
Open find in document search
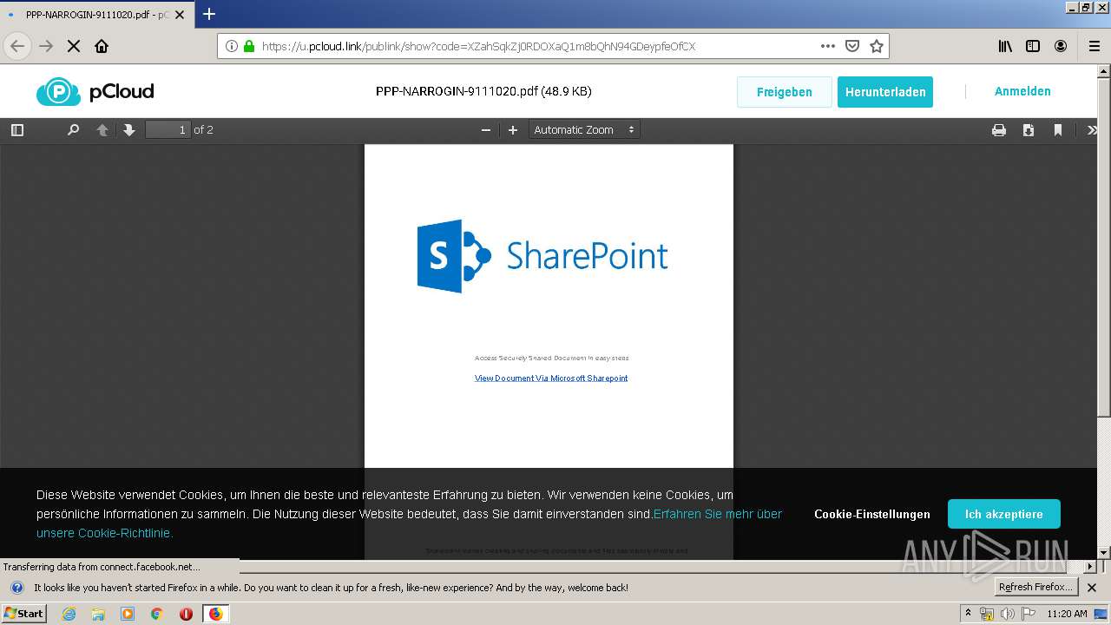[x=73, y=130]
